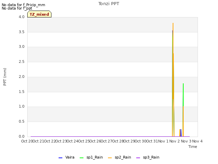The height and width of the screenshot is (164, 218).
Task: Toggle Vaira series in the legend
Action: (66, 157)
